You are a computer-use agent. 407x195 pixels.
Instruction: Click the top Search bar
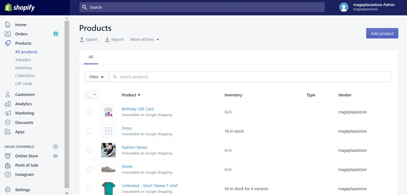(x=202, y=7)
